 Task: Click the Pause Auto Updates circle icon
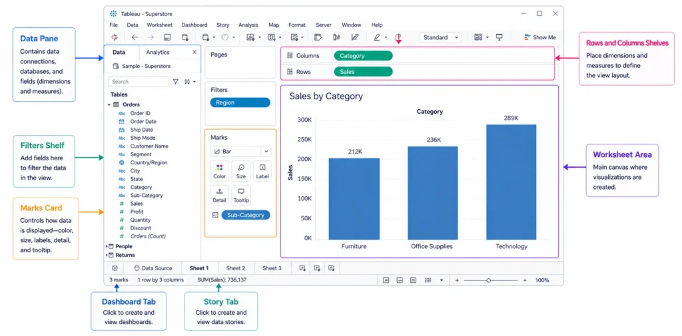coord(225,37)
